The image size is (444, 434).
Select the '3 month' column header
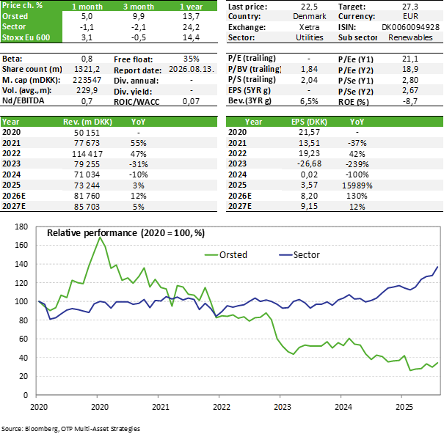(139, 6)
